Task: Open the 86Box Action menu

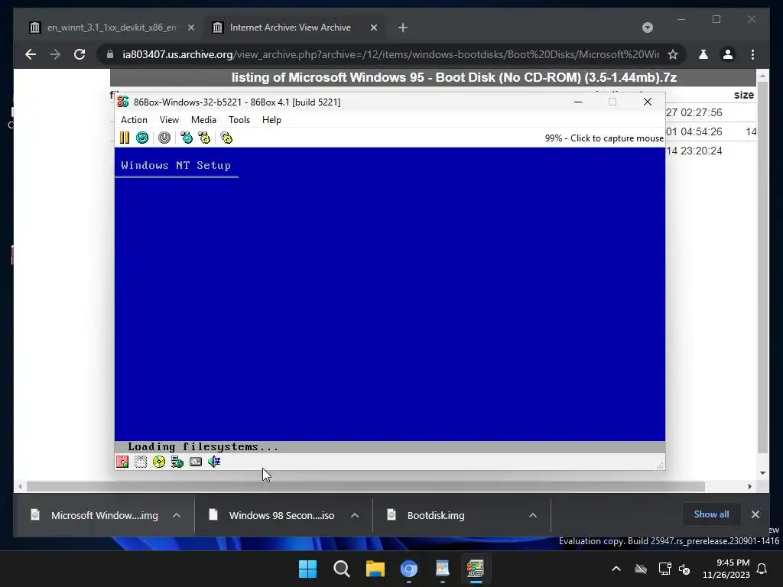Action: pos(134,120)
